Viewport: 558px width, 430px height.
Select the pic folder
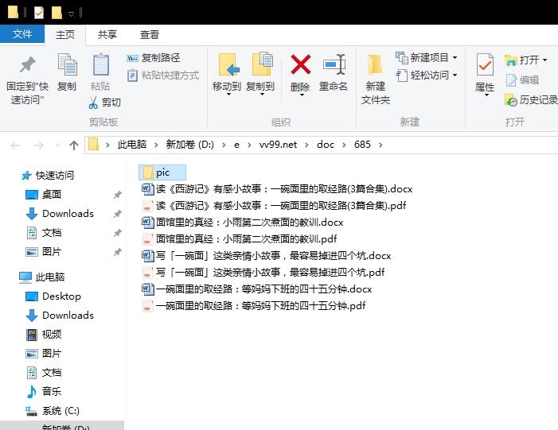[162, 172]
